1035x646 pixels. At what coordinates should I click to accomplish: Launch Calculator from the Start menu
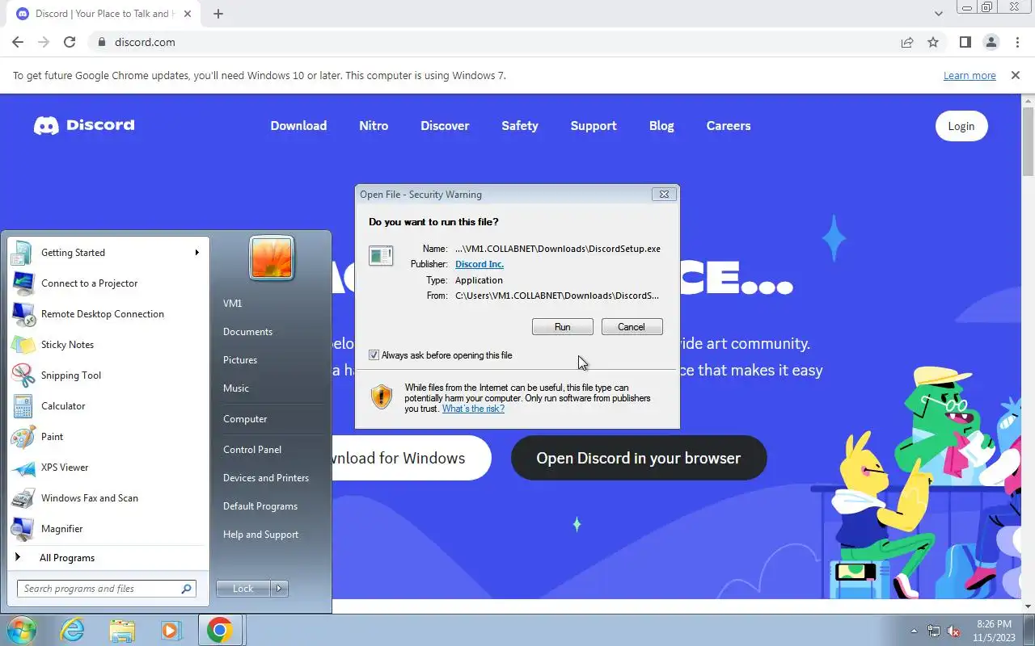point(108,405)
